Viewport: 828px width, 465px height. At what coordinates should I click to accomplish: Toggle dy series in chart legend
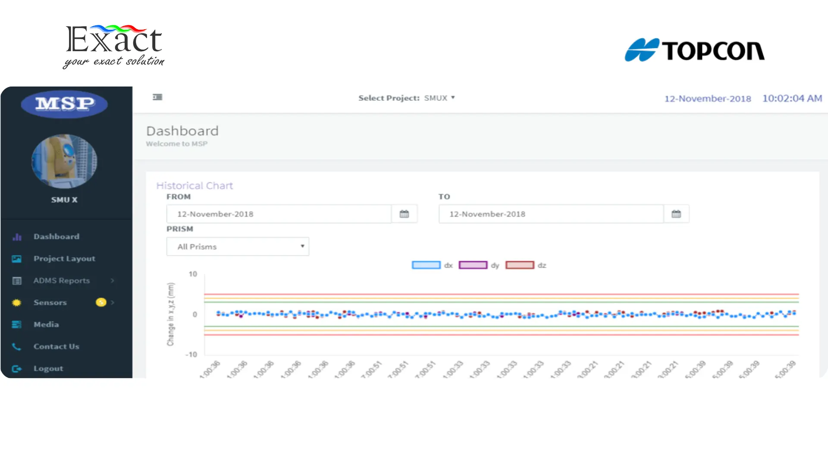[473, 265]
